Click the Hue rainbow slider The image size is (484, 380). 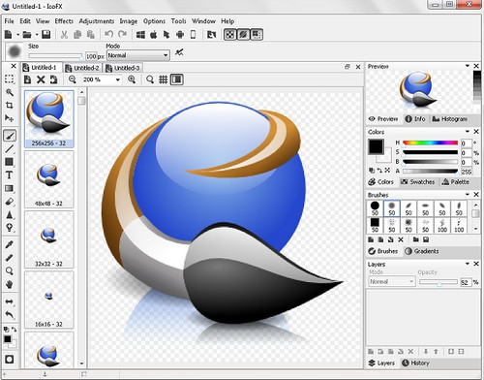click(x=430, y=142)
